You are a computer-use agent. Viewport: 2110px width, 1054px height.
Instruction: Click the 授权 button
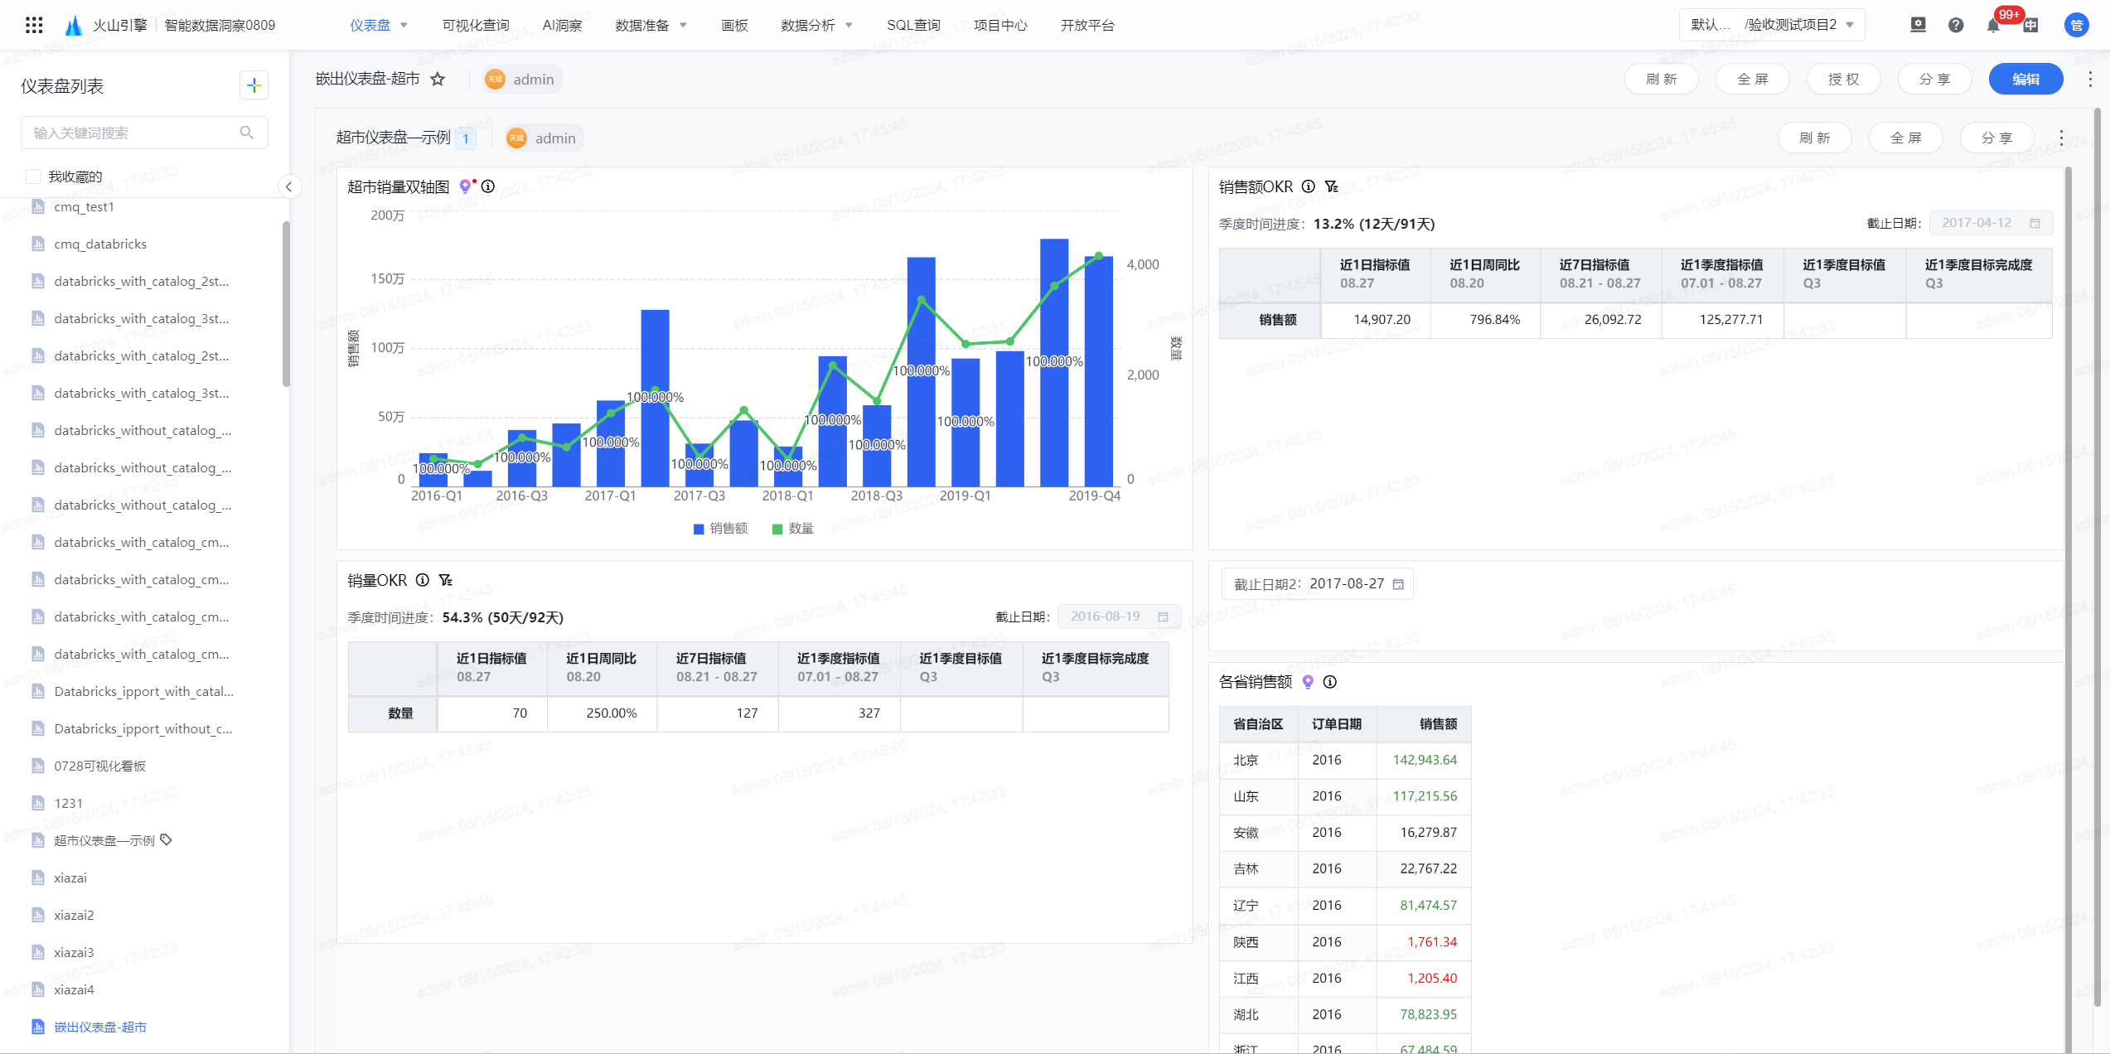click(x=1843, y=79)
